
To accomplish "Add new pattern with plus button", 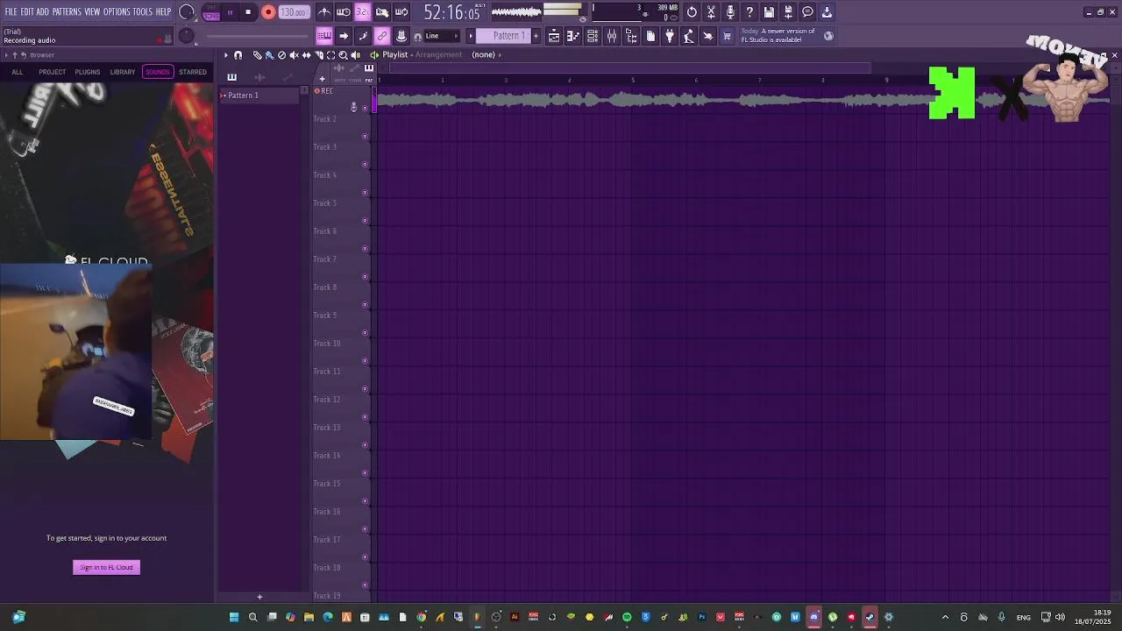I will tap(536, 36).
